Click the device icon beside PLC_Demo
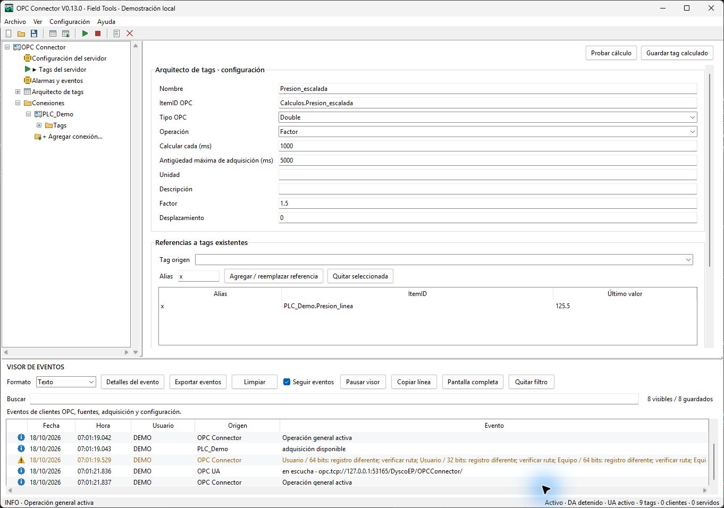 (x=38, y=114)
